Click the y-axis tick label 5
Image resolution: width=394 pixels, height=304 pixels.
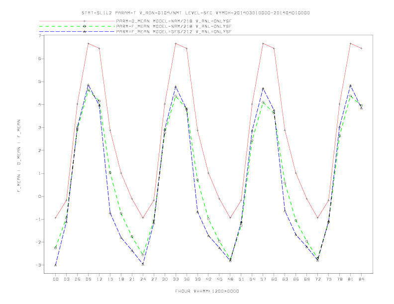point(40,82)
